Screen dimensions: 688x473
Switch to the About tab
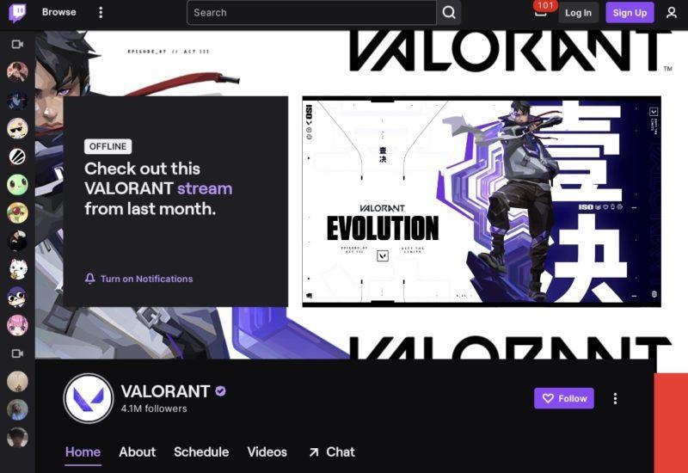(138, 452)
